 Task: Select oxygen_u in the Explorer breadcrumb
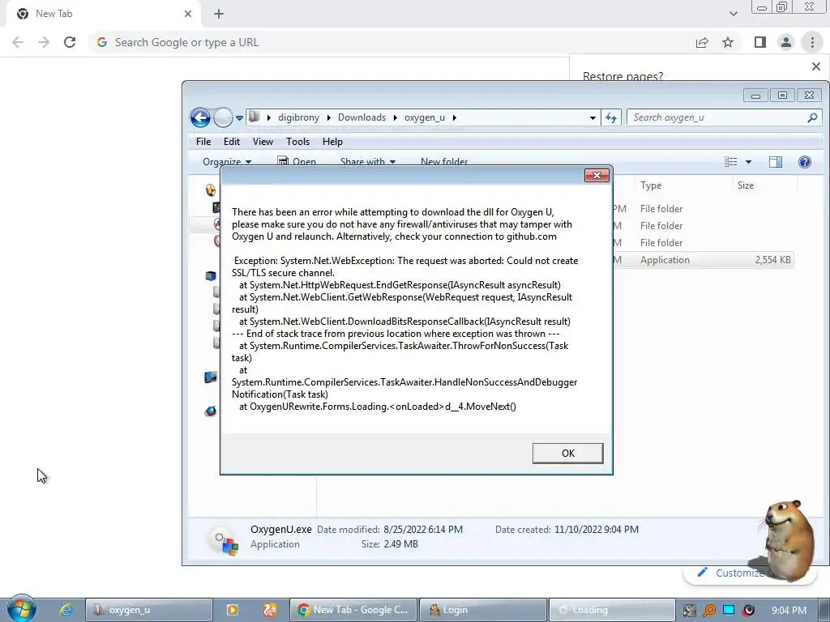pos(425,117)
